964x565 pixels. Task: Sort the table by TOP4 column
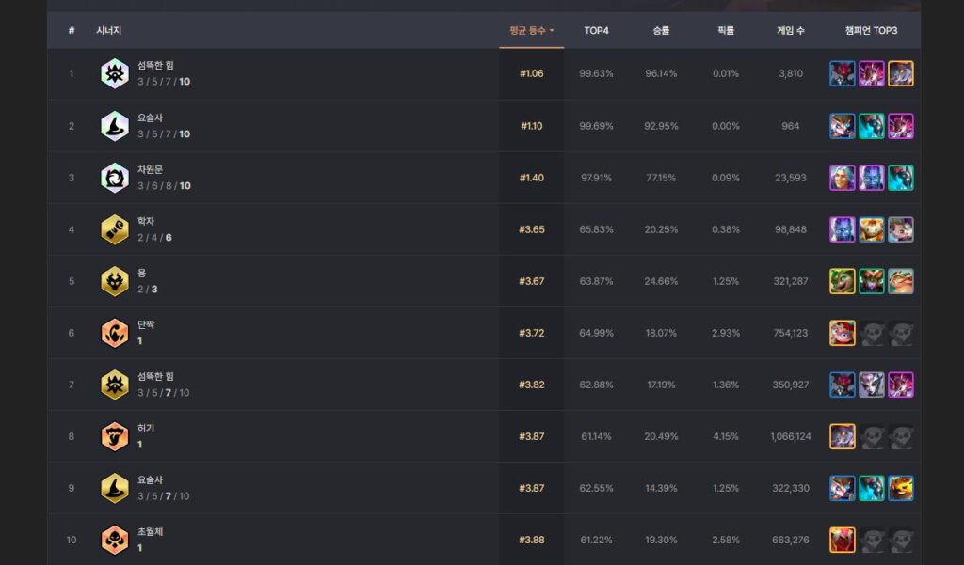[596, 31]
